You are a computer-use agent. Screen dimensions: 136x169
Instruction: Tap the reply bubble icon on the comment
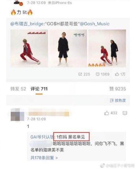pos(125,113)
